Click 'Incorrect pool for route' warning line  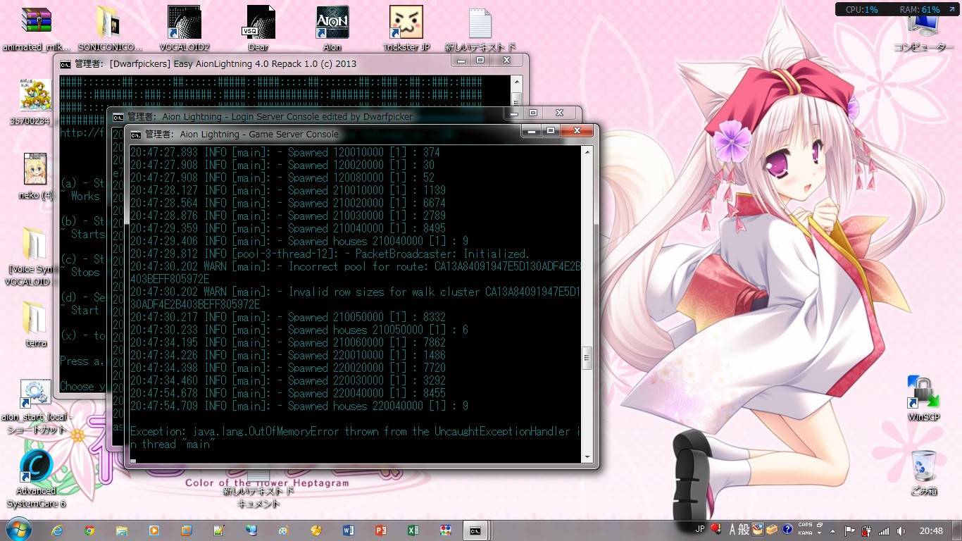(356, 273)
